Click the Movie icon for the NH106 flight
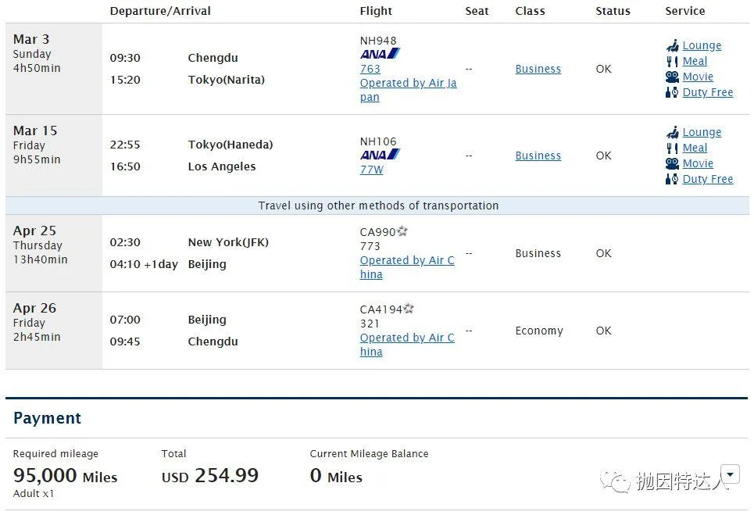 [672, 163]
